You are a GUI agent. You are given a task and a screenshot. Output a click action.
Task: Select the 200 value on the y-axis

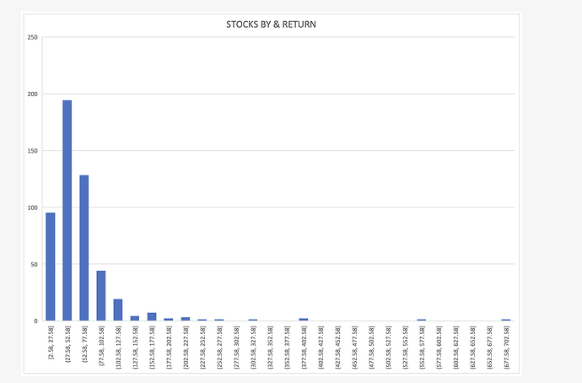[32, 94]
